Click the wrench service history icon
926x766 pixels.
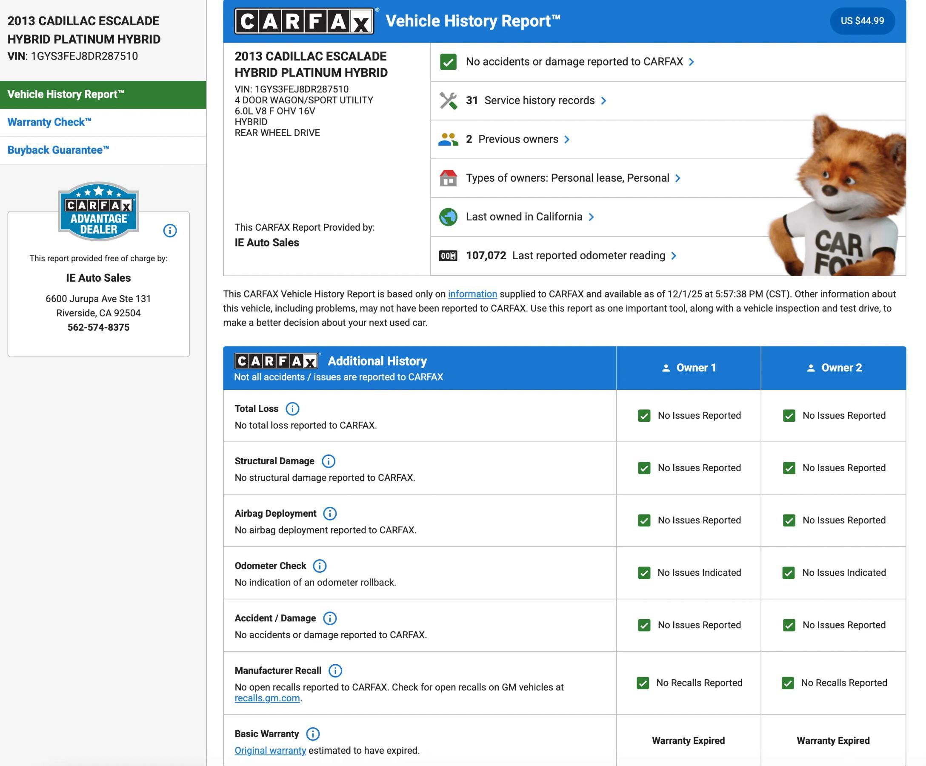pos(448,100)
